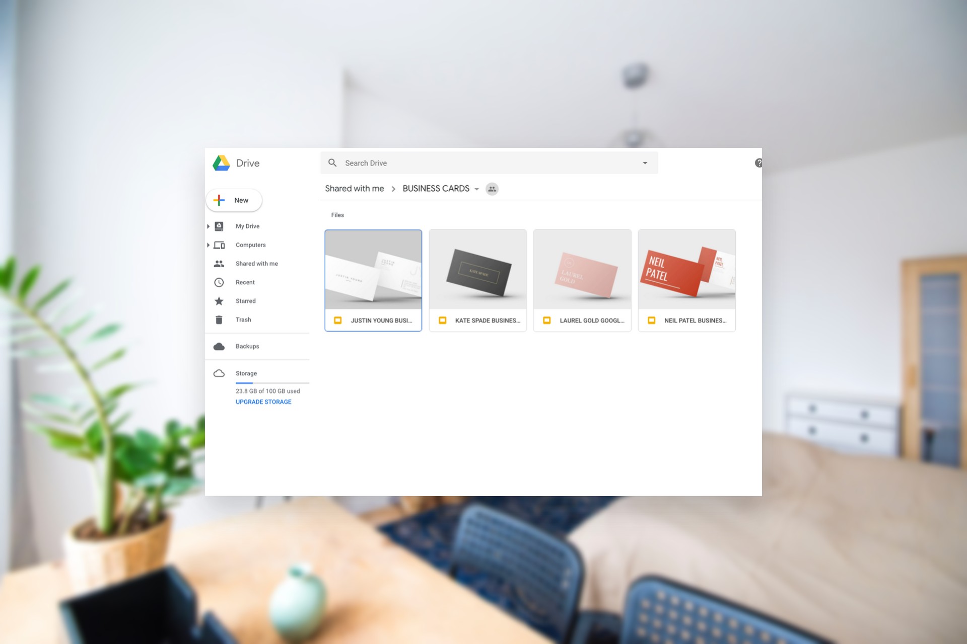Click the help question mark icon

(x=757, y=163)
